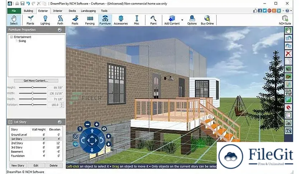Adjust the Depth slider

(33, 99)
